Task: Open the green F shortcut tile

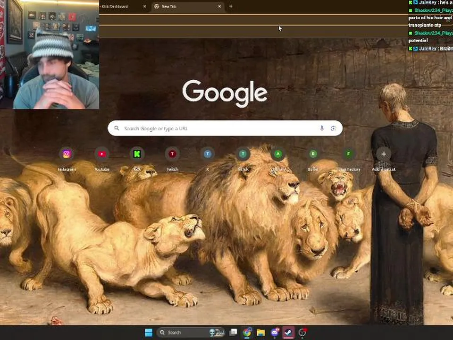Action: click(x=348, y=154)
